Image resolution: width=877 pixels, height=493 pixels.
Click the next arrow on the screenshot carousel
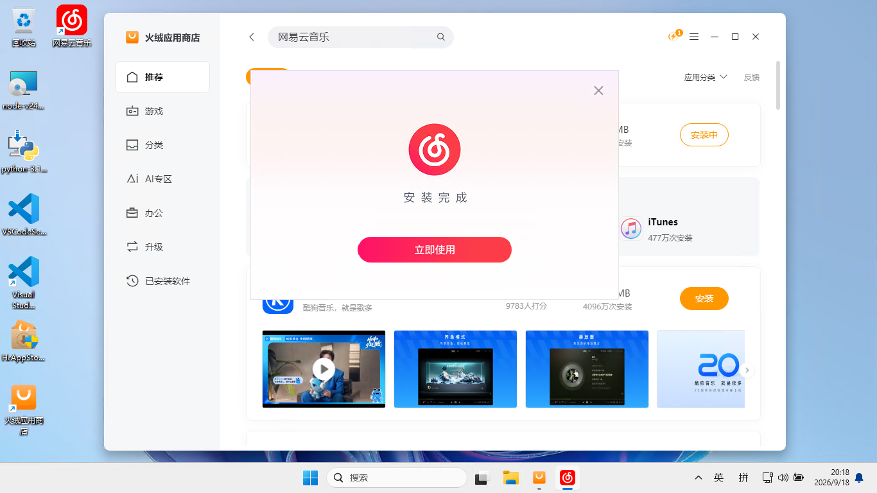pyautogui.click(x=747, y=370)
